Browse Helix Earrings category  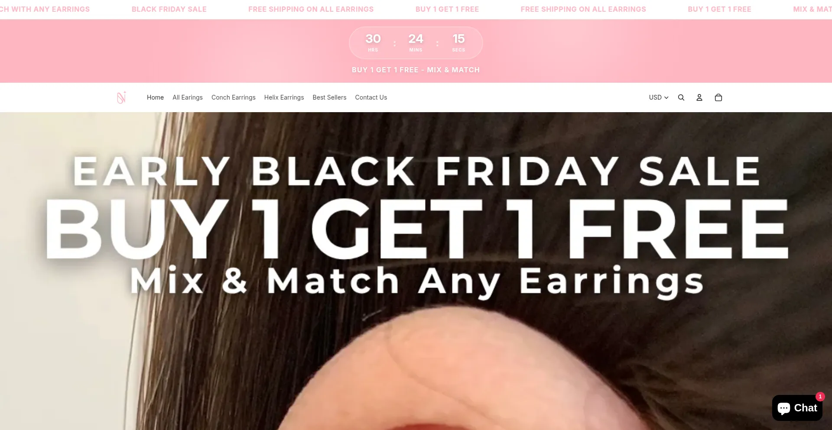[284, 97]
